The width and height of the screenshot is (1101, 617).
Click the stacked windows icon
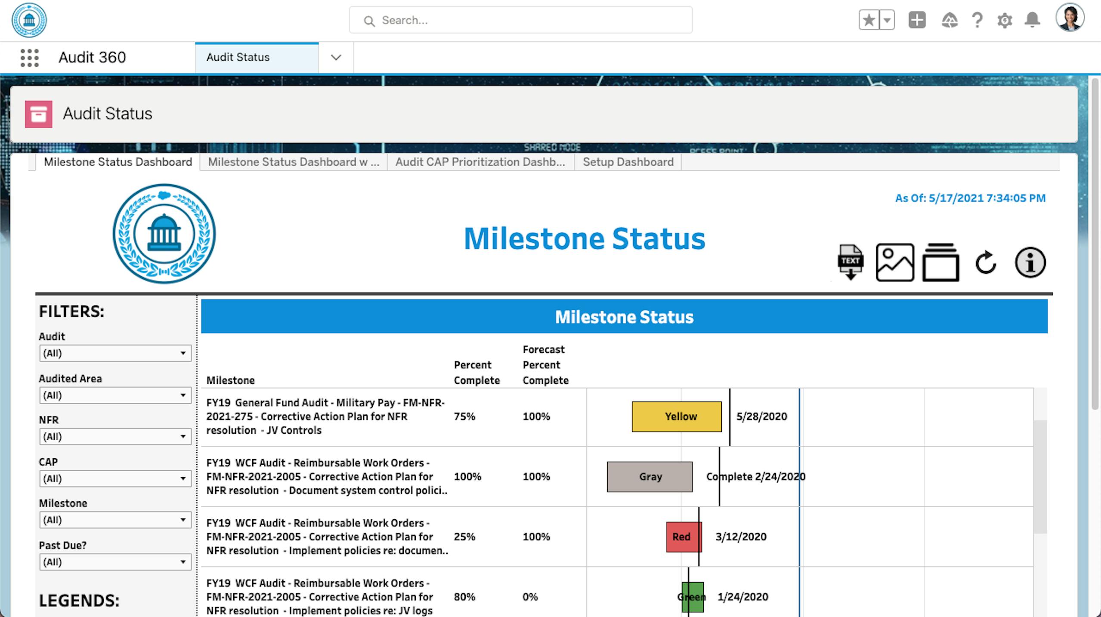(x=940, y=262)
